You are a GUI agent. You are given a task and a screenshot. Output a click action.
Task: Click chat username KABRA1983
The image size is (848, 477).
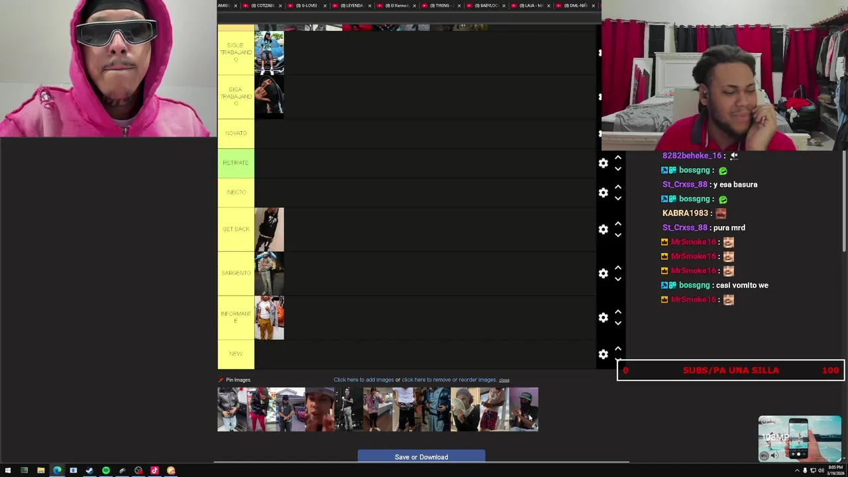click(x=685, y=213)
